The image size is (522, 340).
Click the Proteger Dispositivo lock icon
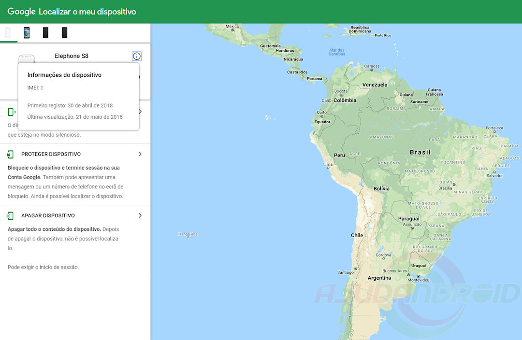point(10,154)
